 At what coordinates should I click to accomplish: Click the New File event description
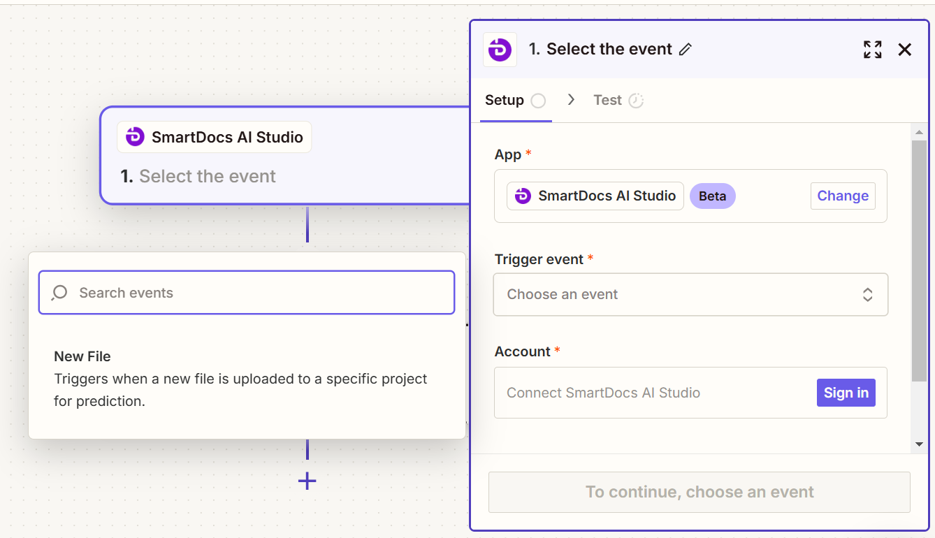coord(240,391)
